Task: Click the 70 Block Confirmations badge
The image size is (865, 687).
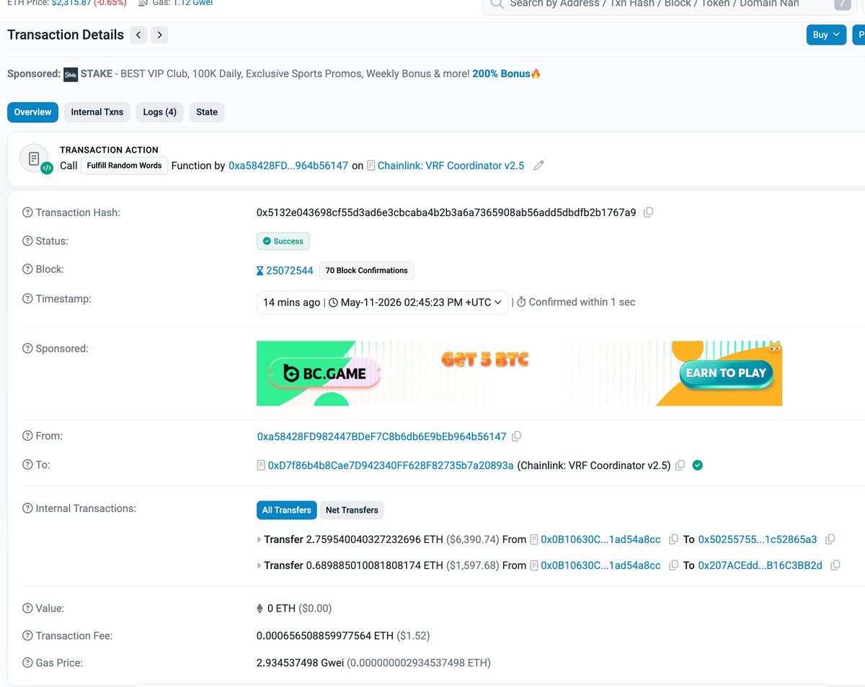Action: (x=367, y=271)
